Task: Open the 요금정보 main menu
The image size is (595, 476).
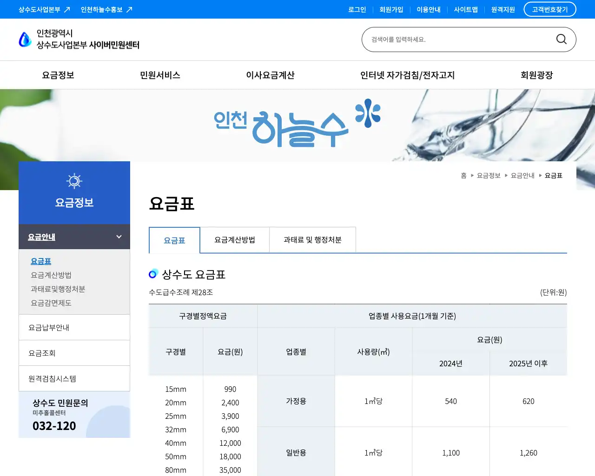Action: pos(58,75)
